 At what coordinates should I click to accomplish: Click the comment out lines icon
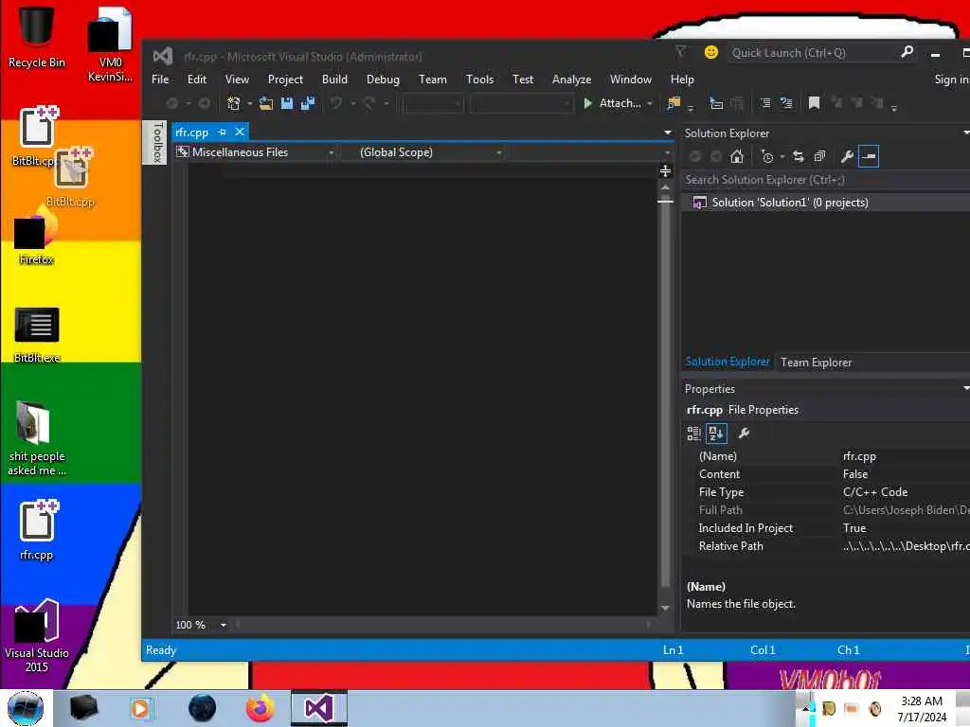(765, 103)
